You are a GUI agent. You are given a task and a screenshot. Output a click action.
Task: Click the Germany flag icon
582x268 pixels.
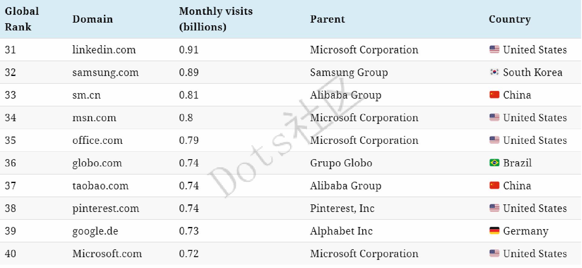(x=494, y=231)
